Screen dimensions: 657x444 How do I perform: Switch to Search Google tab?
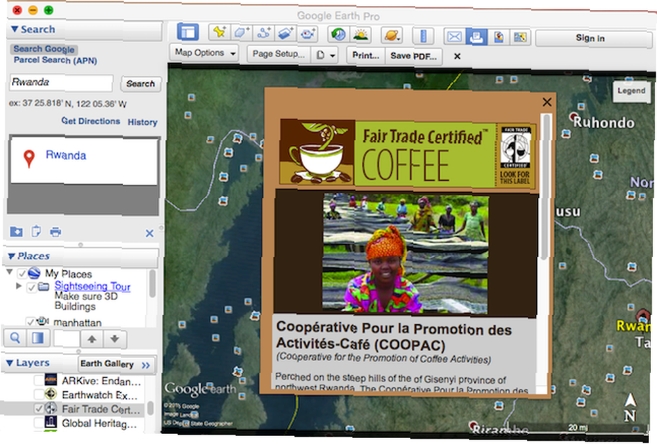click(44, 49)
